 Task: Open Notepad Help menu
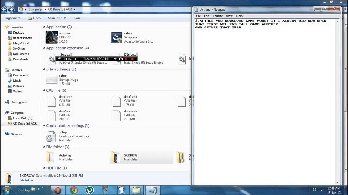[239, 16]
